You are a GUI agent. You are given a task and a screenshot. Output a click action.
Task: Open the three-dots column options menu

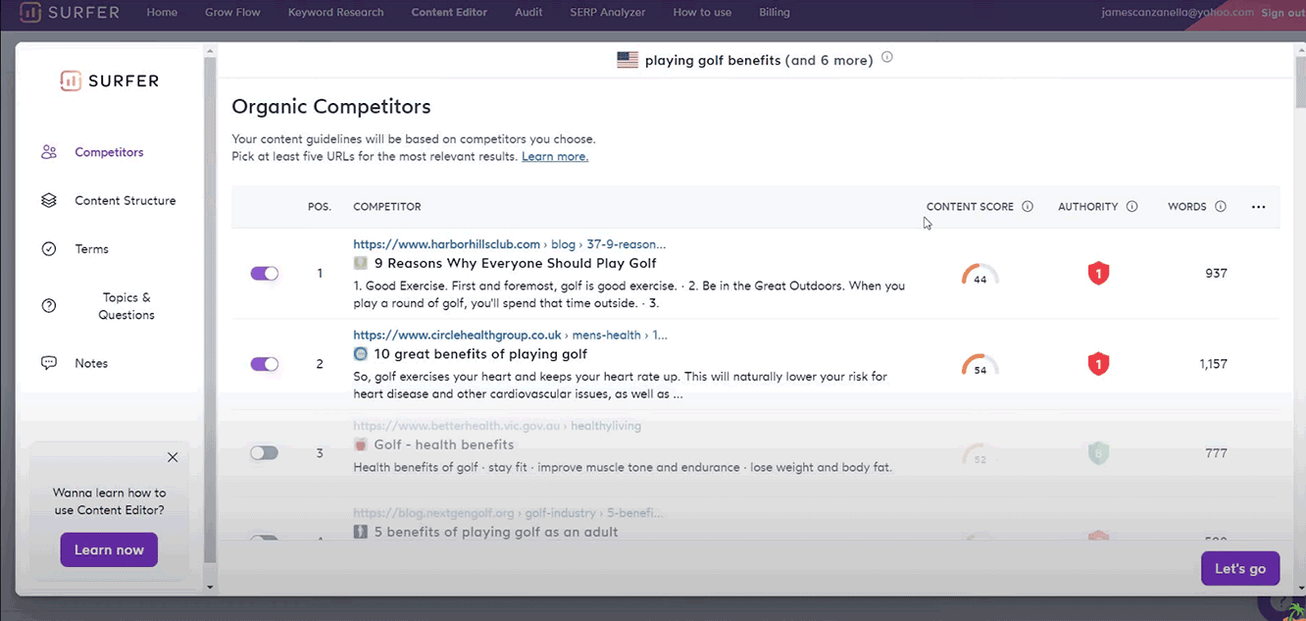[1259, 207]
